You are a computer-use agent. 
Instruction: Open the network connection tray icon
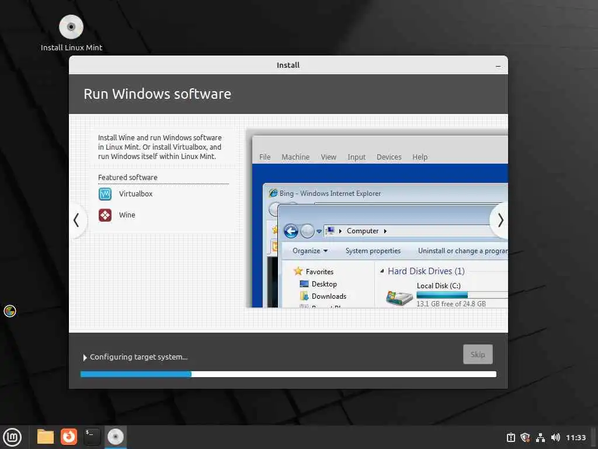(x=540, y=437)
